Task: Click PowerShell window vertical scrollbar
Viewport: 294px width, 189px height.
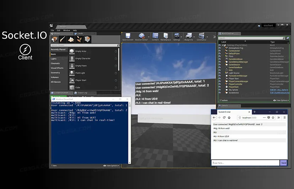Action: pos(129,133)
